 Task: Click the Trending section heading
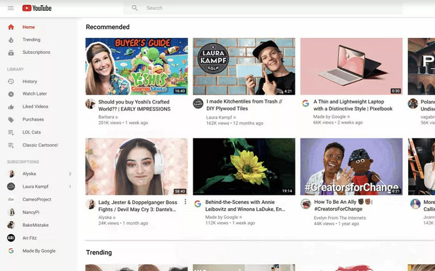tap(99, 252)
